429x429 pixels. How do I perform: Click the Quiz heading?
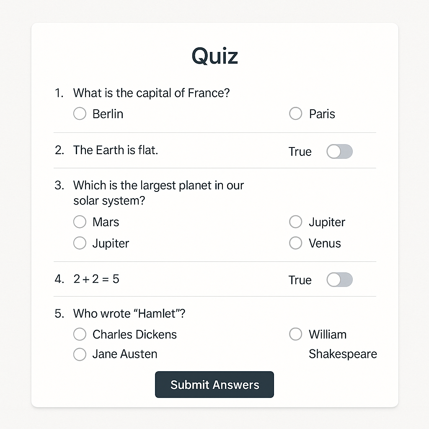(215, 56)
